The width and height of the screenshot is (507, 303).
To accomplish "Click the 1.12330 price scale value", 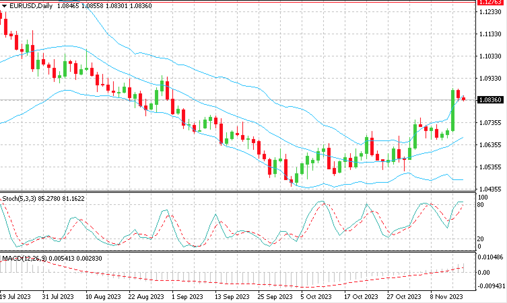I will click(490, 12).
